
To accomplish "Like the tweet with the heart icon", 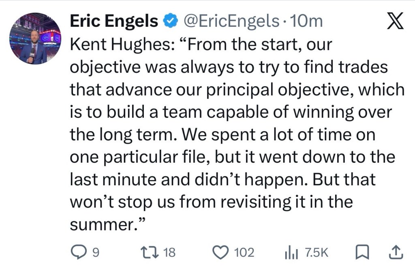I will pos(220,253).
